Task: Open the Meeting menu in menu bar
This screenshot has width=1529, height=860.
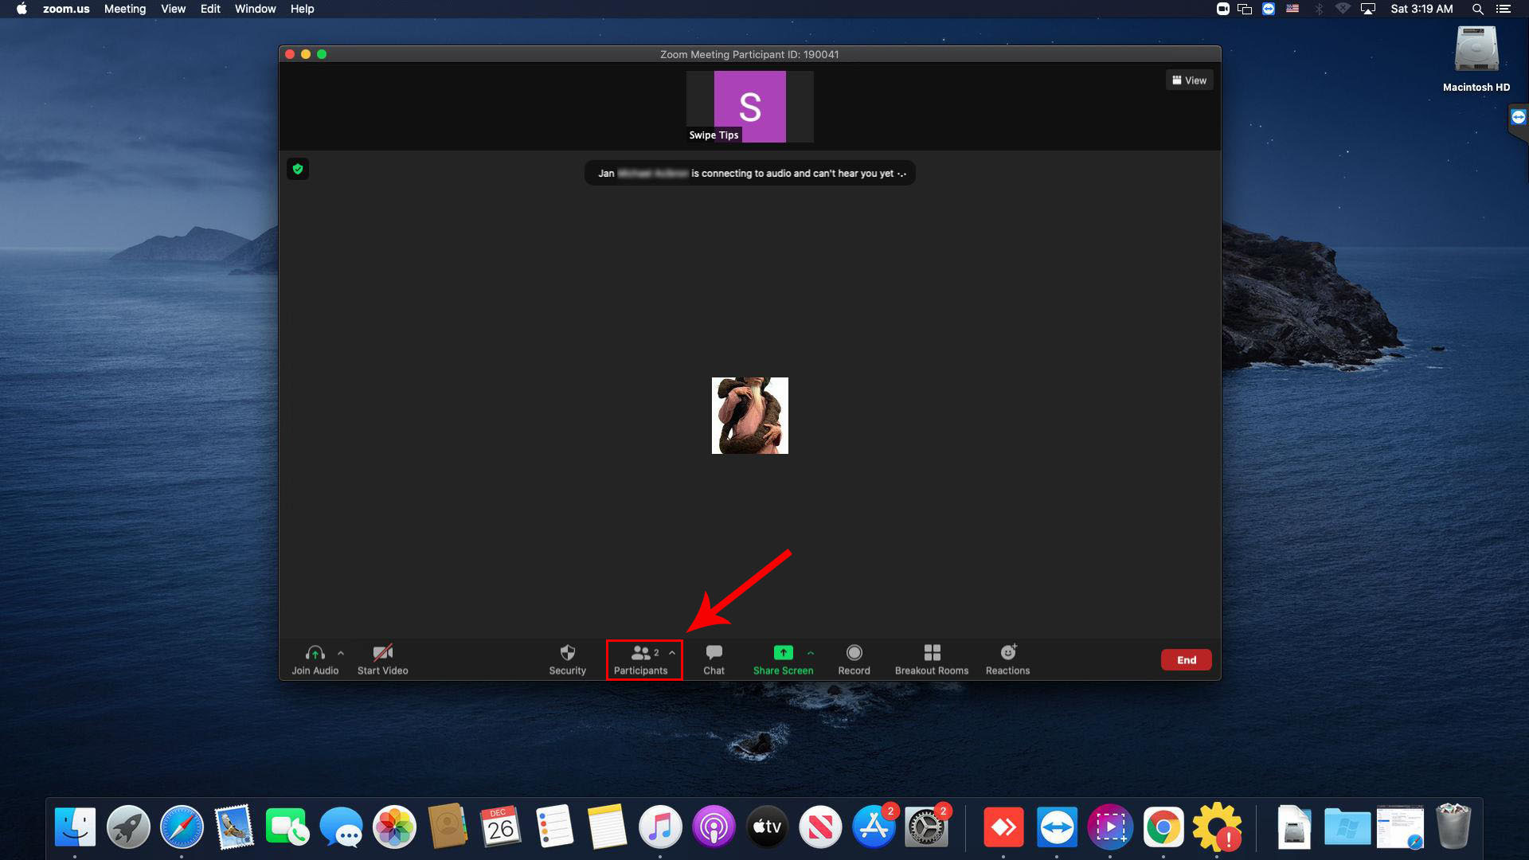Action: tap(125, 9)
